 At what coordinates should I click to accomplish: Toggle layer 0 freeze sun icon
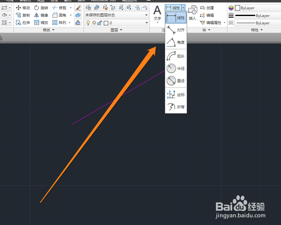click(x=94, y=23)
